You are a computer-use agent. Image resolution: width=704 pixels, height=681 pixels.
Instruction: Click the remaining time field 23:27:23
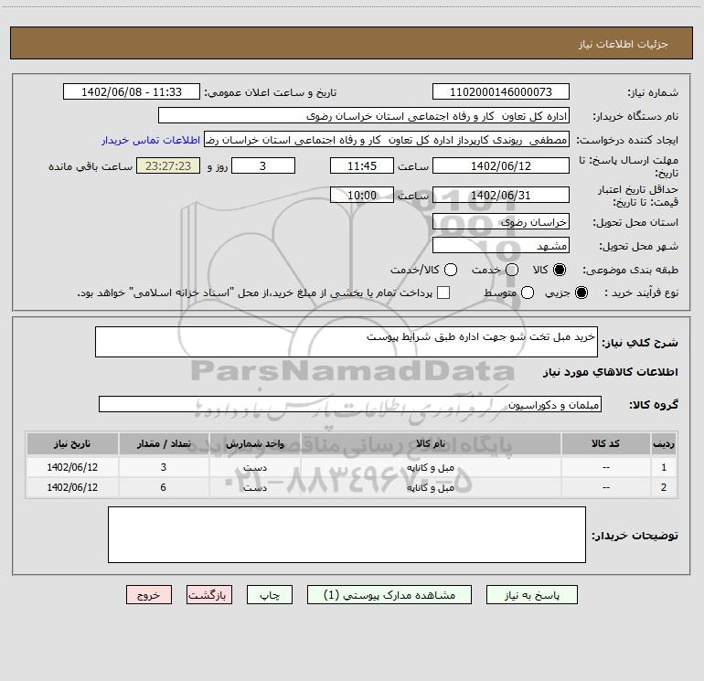click(x=168, y=165)
